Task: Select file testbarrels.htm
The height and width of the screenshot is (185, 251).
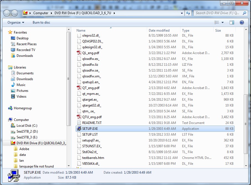Action: [x=93, y=158]
